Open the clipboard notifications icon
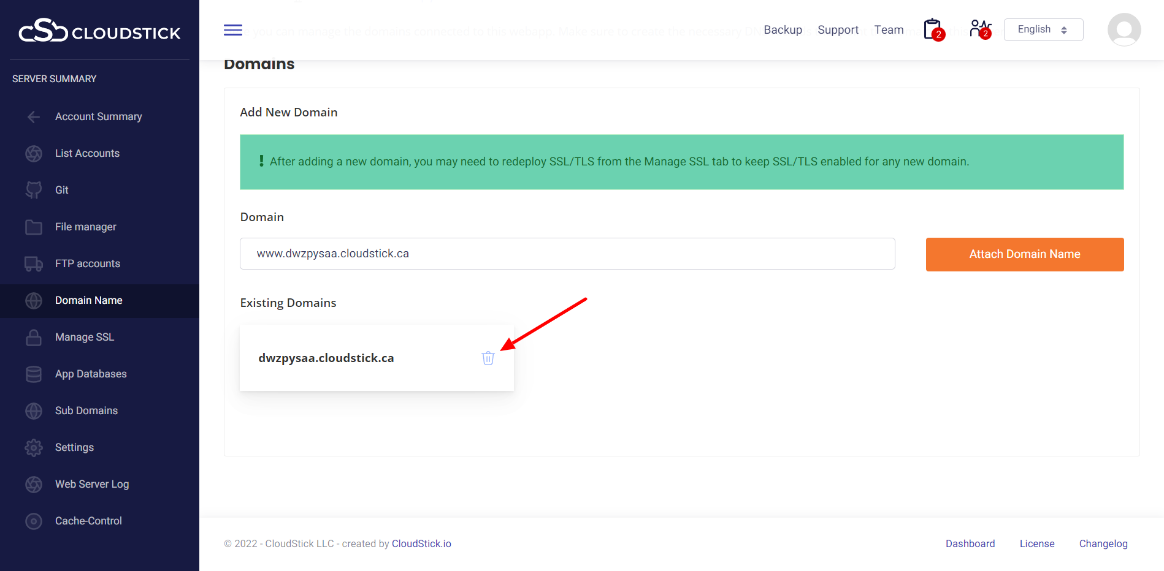This screenshot has height=571, width=1164. 933,29
